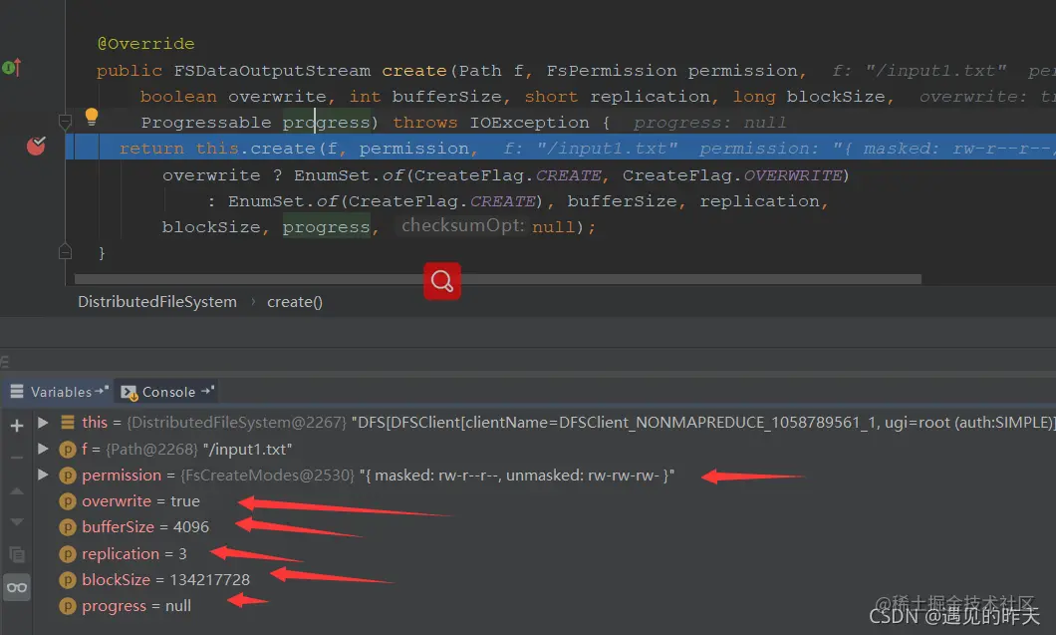Switch to the Console tab
The height and width of the screenshot is (635, 1056).
point(167,392)
